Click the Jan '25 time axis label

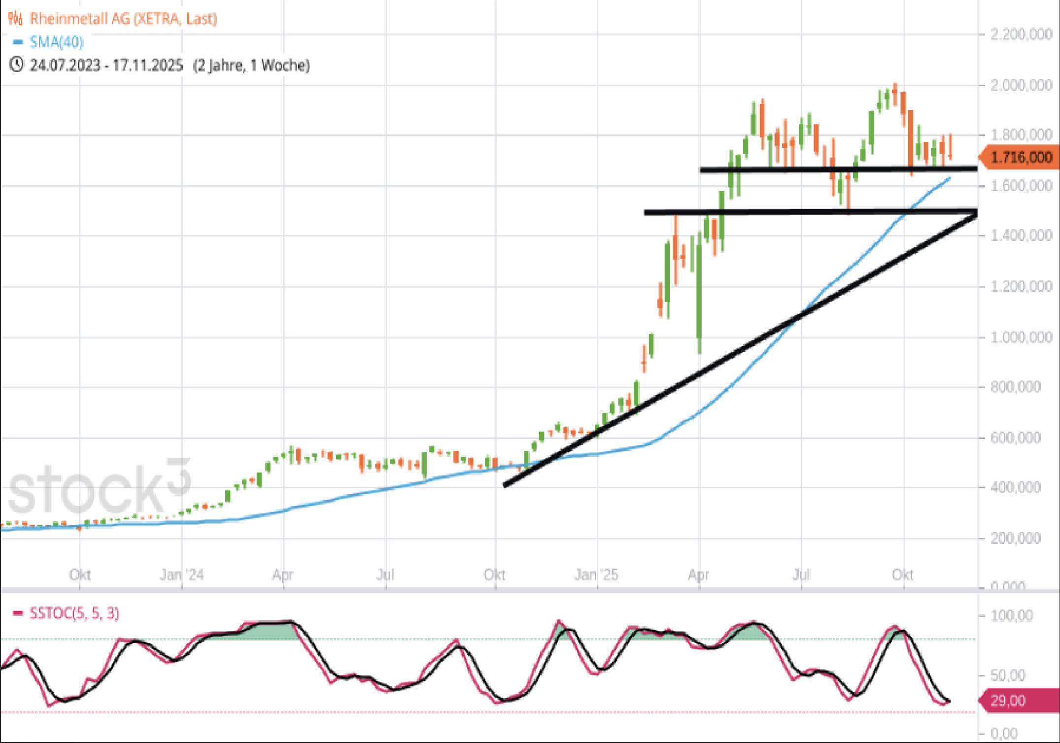[x=596, y=574]
